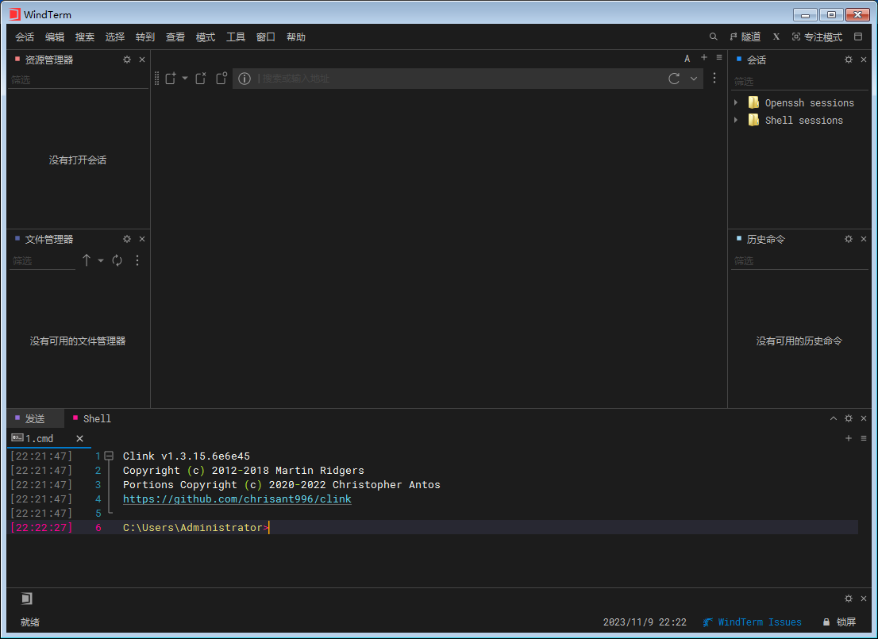Image resolution: width=878 pixels, height=639 pixels.
Task: Expand the Openssh sessions folder
Action: click(x=736, y=103)
